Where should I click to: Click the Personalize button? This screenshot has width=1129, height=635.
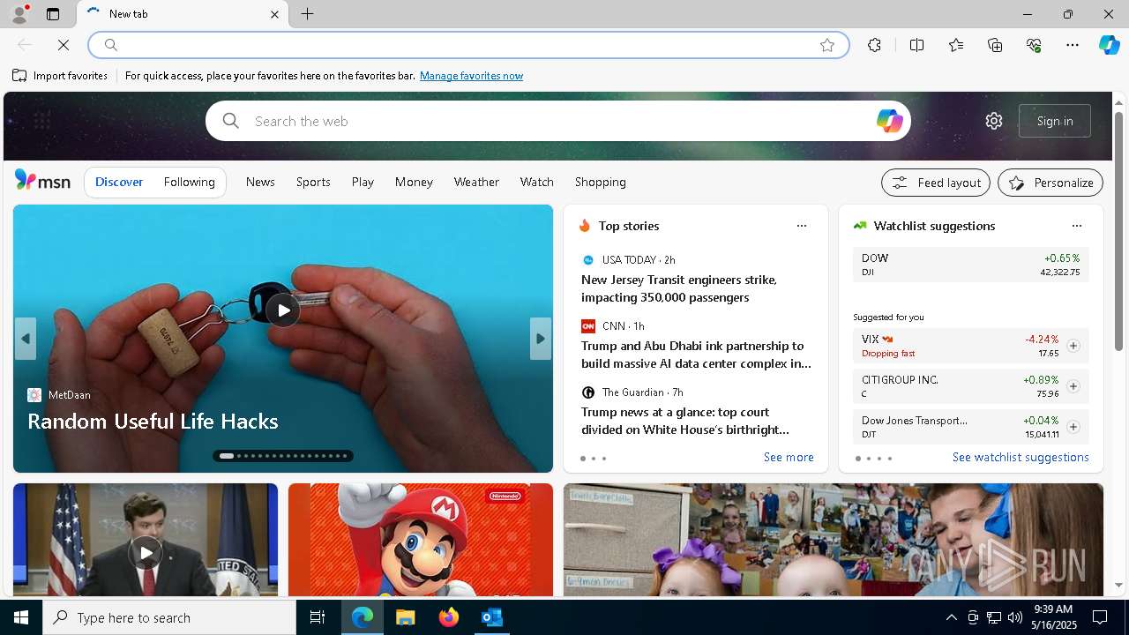point(1050,183)
